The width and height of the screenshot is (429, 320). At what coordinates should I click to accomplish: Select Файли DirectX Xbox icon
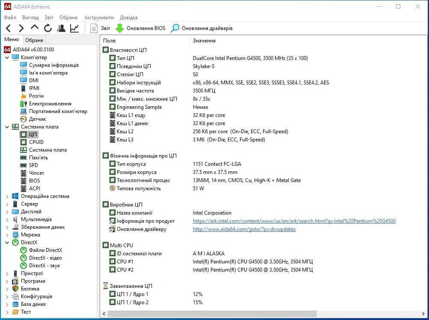[x=24, y=250]
